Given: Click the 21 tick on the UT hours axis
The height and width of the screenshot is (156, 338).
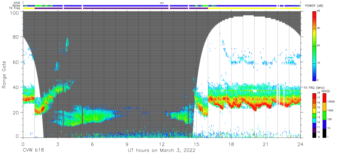Looking at the screenshot, I should [266, 144].
